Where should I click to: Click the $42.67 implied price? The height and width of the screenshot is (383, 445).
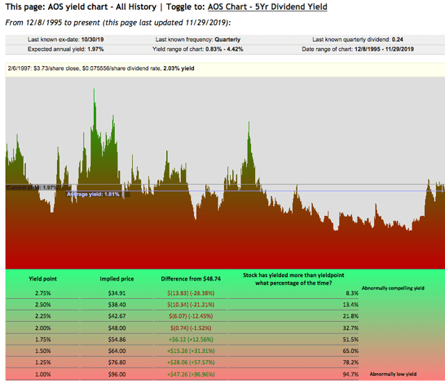pyautogui.click(x=117, y=316)
